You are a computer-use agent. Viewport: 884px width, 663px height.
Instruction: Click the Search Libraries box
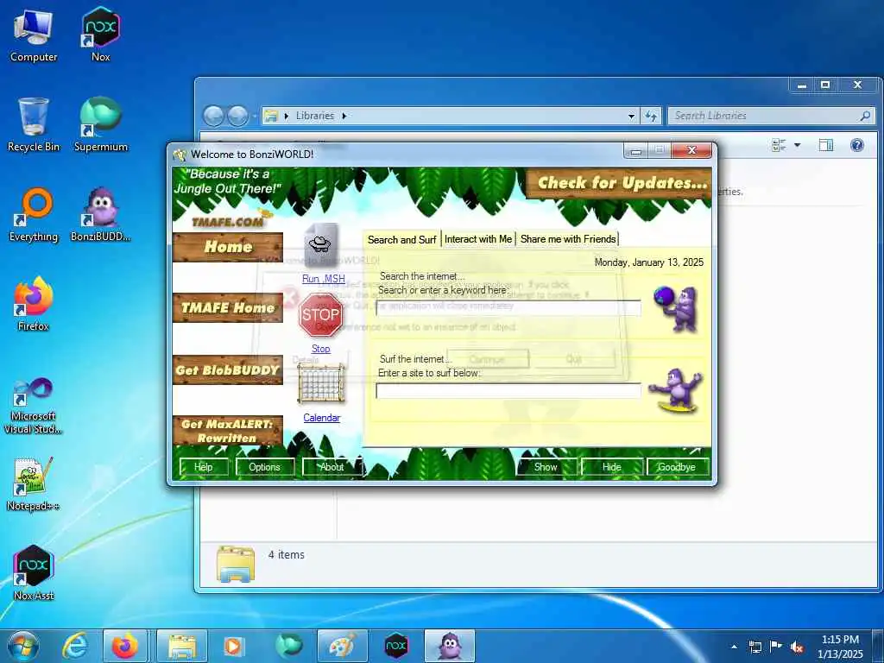click(770, 116)
